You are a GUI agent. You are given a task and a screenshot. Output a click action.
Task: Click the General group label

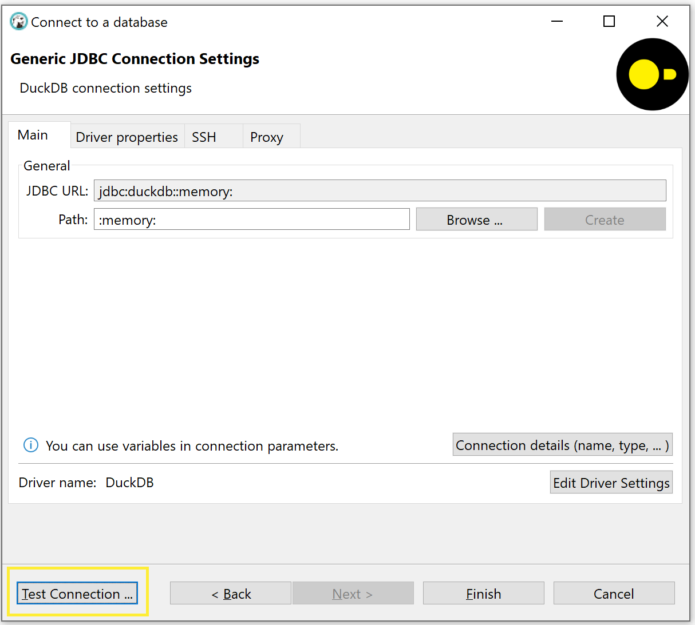point(46,165)
